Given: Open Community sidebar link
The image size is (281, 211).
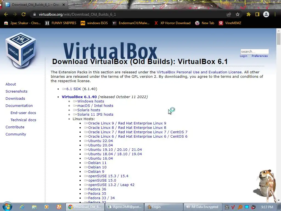Looking at the screenshot, I should point(16,134).
